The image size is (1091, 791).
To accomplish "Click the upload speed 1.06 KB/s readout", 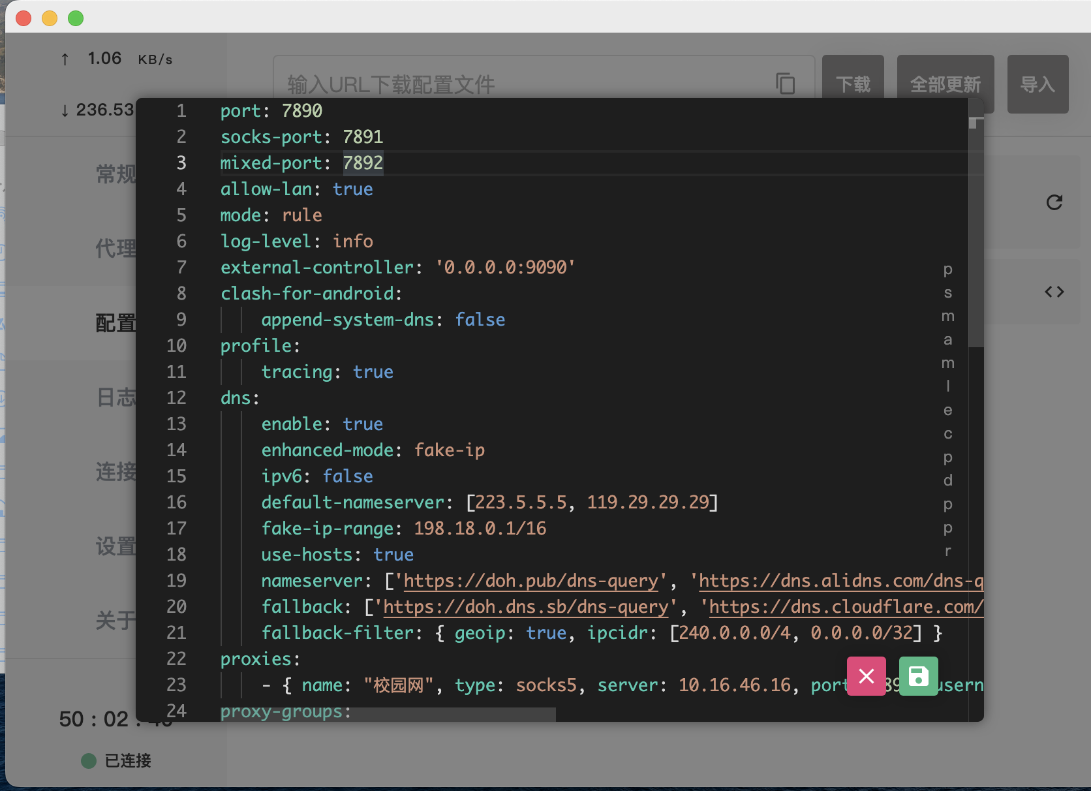I will coord(117,59).
